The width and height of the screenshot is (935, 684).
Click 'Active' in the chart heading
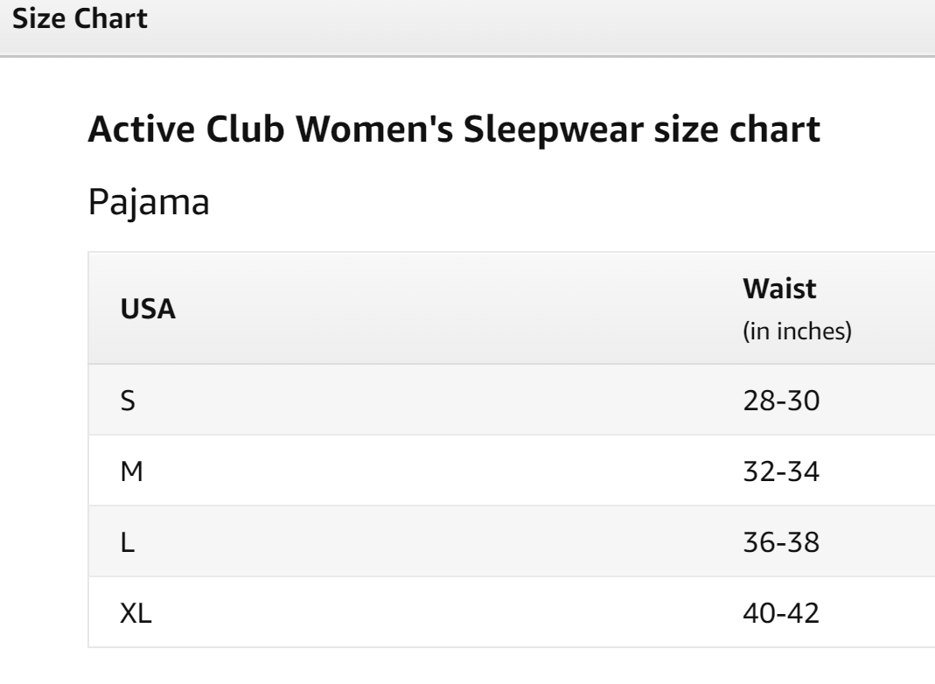click(139, 130)
